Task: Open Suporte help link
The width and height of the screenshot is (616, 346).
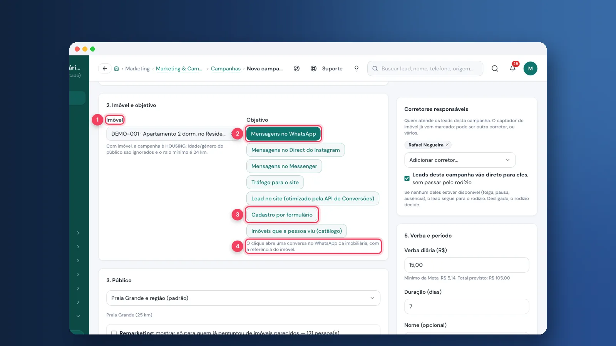Action: [327, 68]
